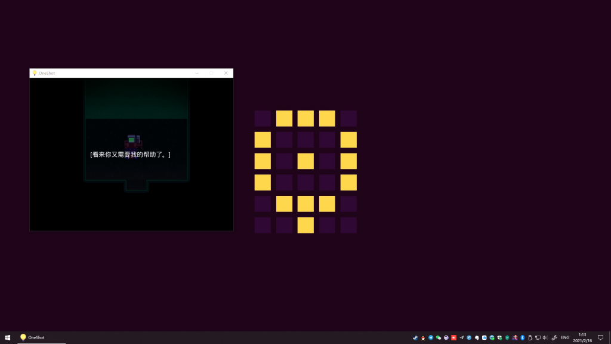The image size is (611, 344).
Task: Click the colorful app tray icon beside Bluetooth
Action: coord(515,338)
